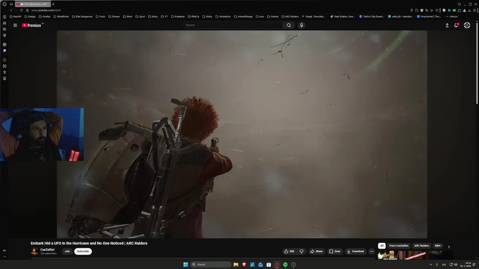Open YouTube notifications bell
Screen dimensions: 479x269
coord(456,25)
